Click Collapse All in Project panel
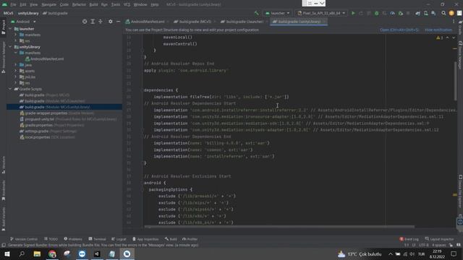 [x=101, y=22]
